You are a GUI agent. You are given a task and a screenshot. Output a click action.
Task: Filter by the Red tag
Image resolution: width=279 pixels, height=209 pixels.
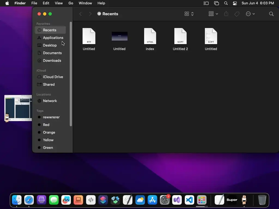click(x=50, y=125)
